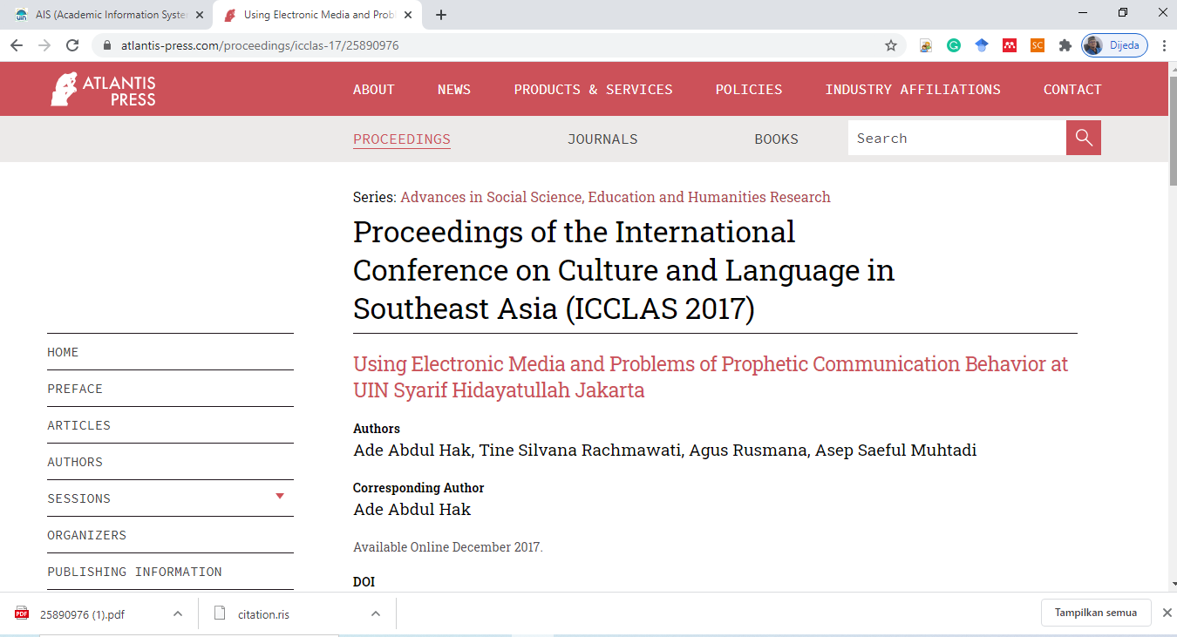Click the author names line
The height and width of the screenshot is (637, 1177).
(x=664, y=451)
